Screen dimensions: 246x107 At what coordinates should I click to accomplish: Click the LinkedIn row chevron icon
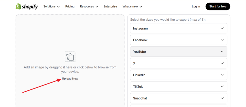coord(222,75)
